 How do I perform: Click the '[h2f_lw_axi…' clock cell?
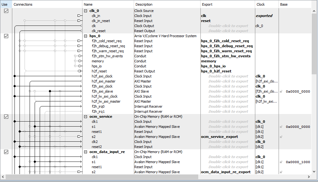266,101
